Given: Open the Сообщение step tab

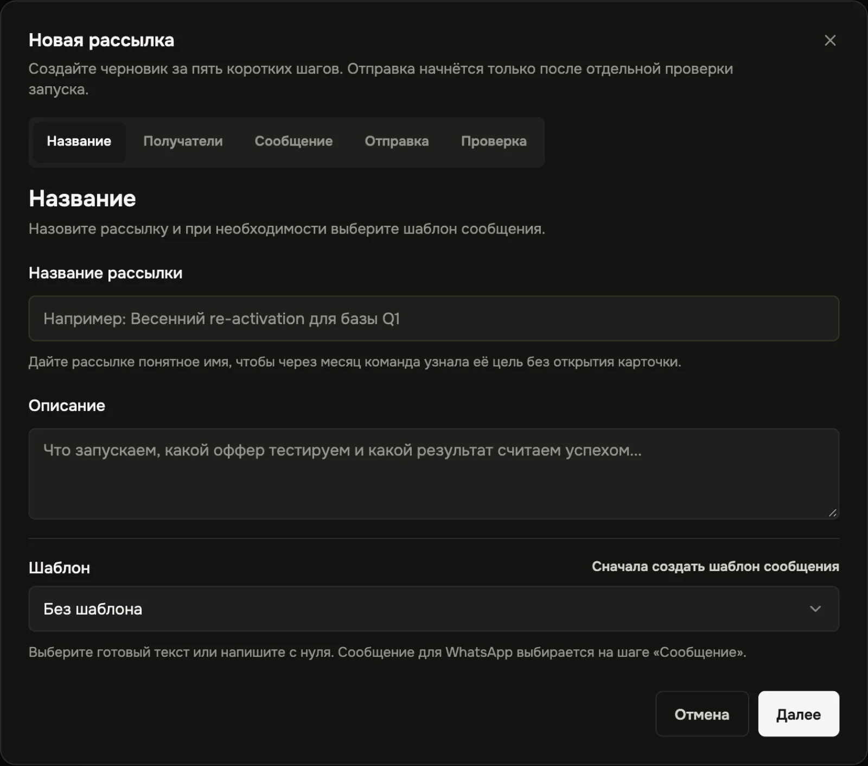Looking at the screenshot, I should pos(293,141).
